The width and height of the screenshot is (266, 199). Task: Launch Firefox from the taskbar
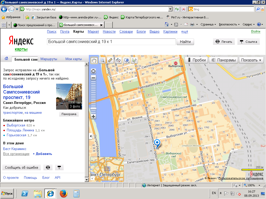click(64, 193)
